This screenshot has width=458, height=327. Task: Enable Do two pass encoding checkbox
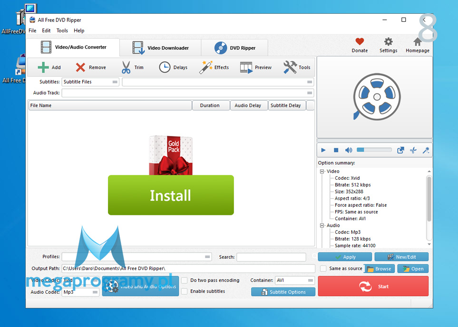pyautogui.click(x=185, y=280)
